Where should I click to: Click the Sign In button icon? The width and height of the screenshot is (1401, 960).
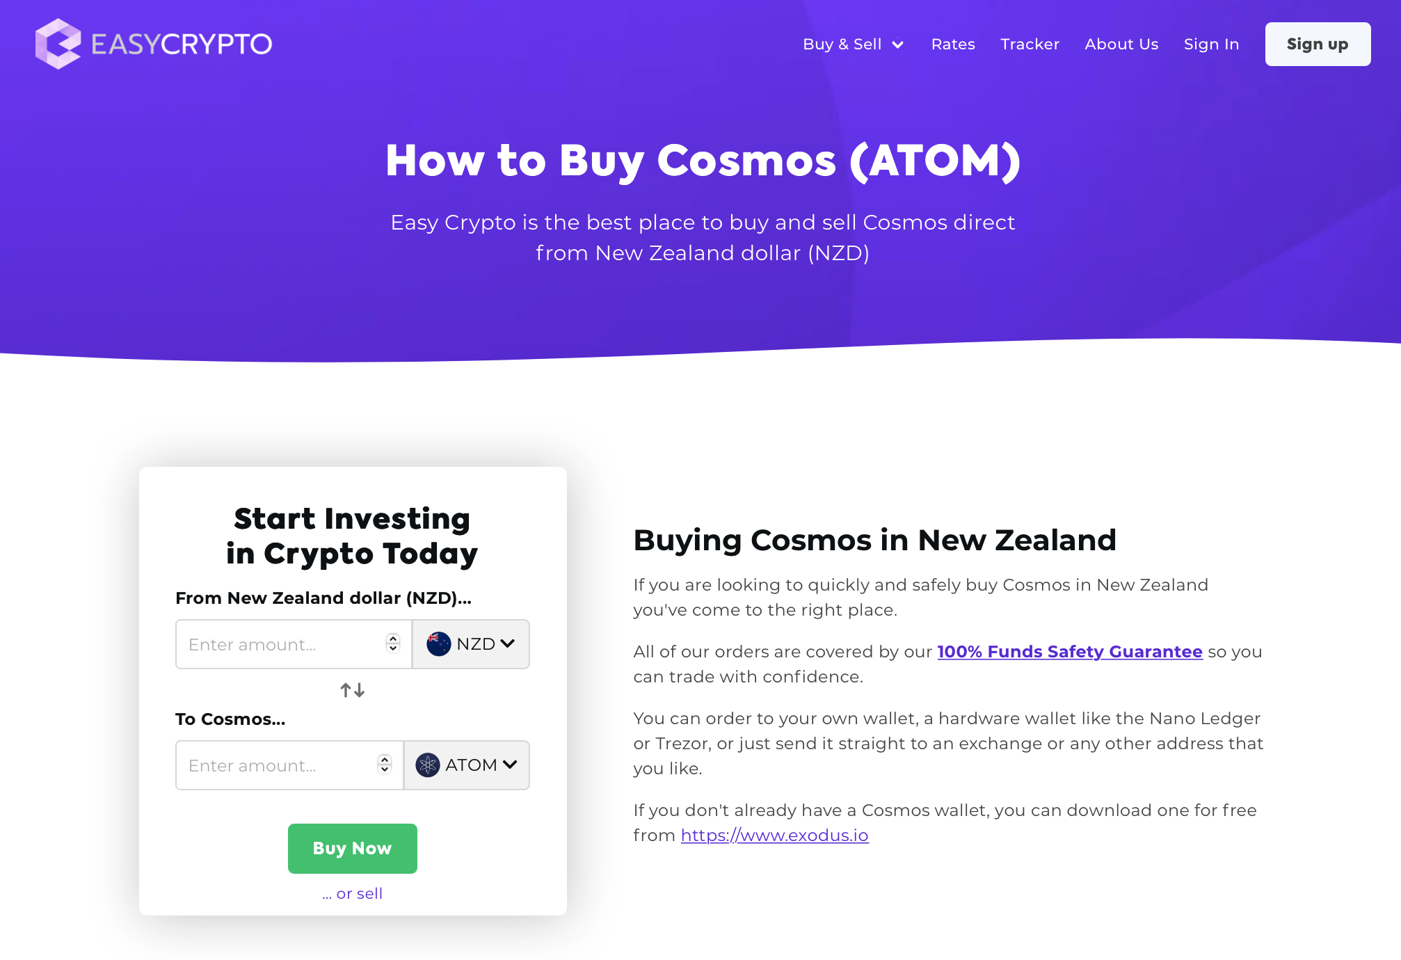tap(1210, 45)
